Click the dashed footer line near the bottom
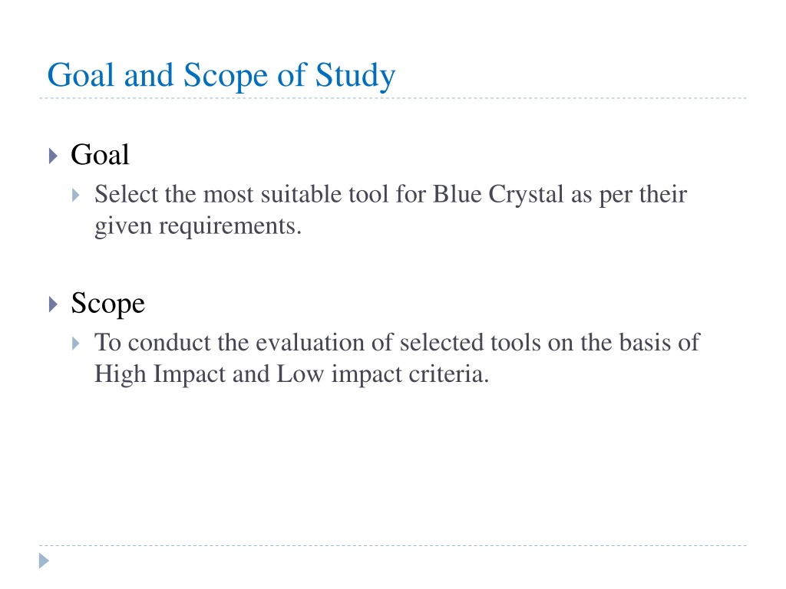The image size is (786, 589). (393, 545)
